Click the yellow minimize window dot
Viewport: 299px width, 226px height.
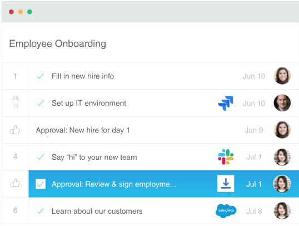click(x=21, y=12)
